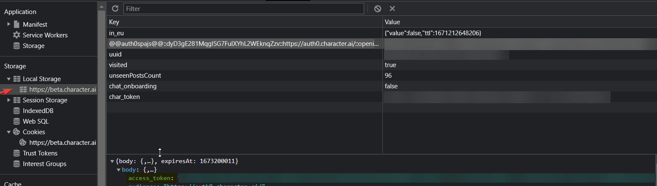Image resolution: width=657 pixels, height=186 pixels.
Task: Click the Web SQL database icon
Action: click(x=17, y=121)
